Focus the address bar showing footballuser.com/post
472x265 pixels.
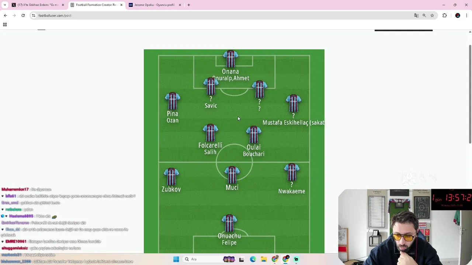[x=221, y=15]
